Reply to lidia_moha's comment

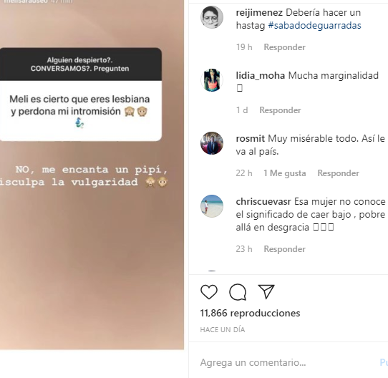tap(280, 110)
